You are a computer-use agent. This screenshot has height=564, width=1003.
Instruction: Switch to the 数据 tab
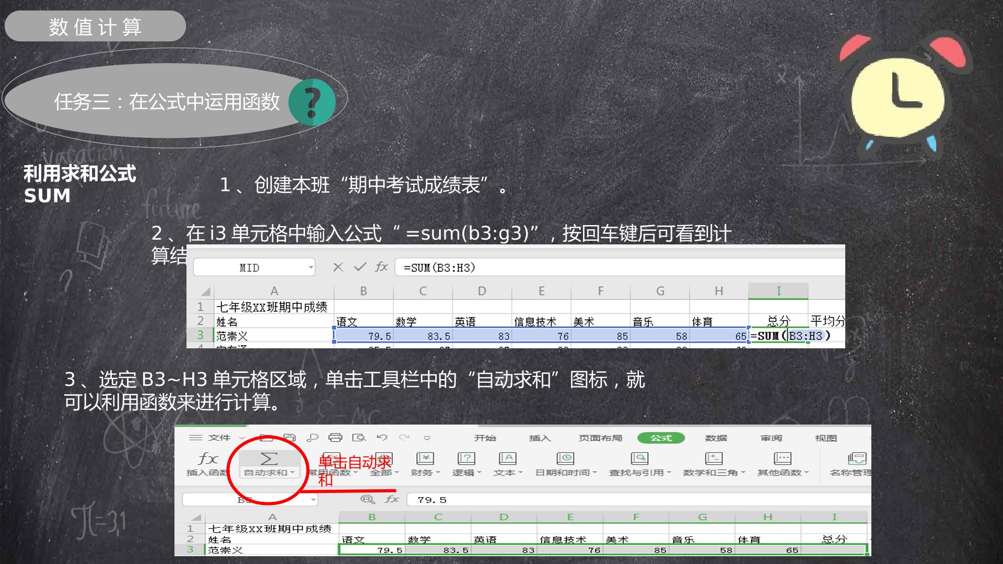click(716, 438)
